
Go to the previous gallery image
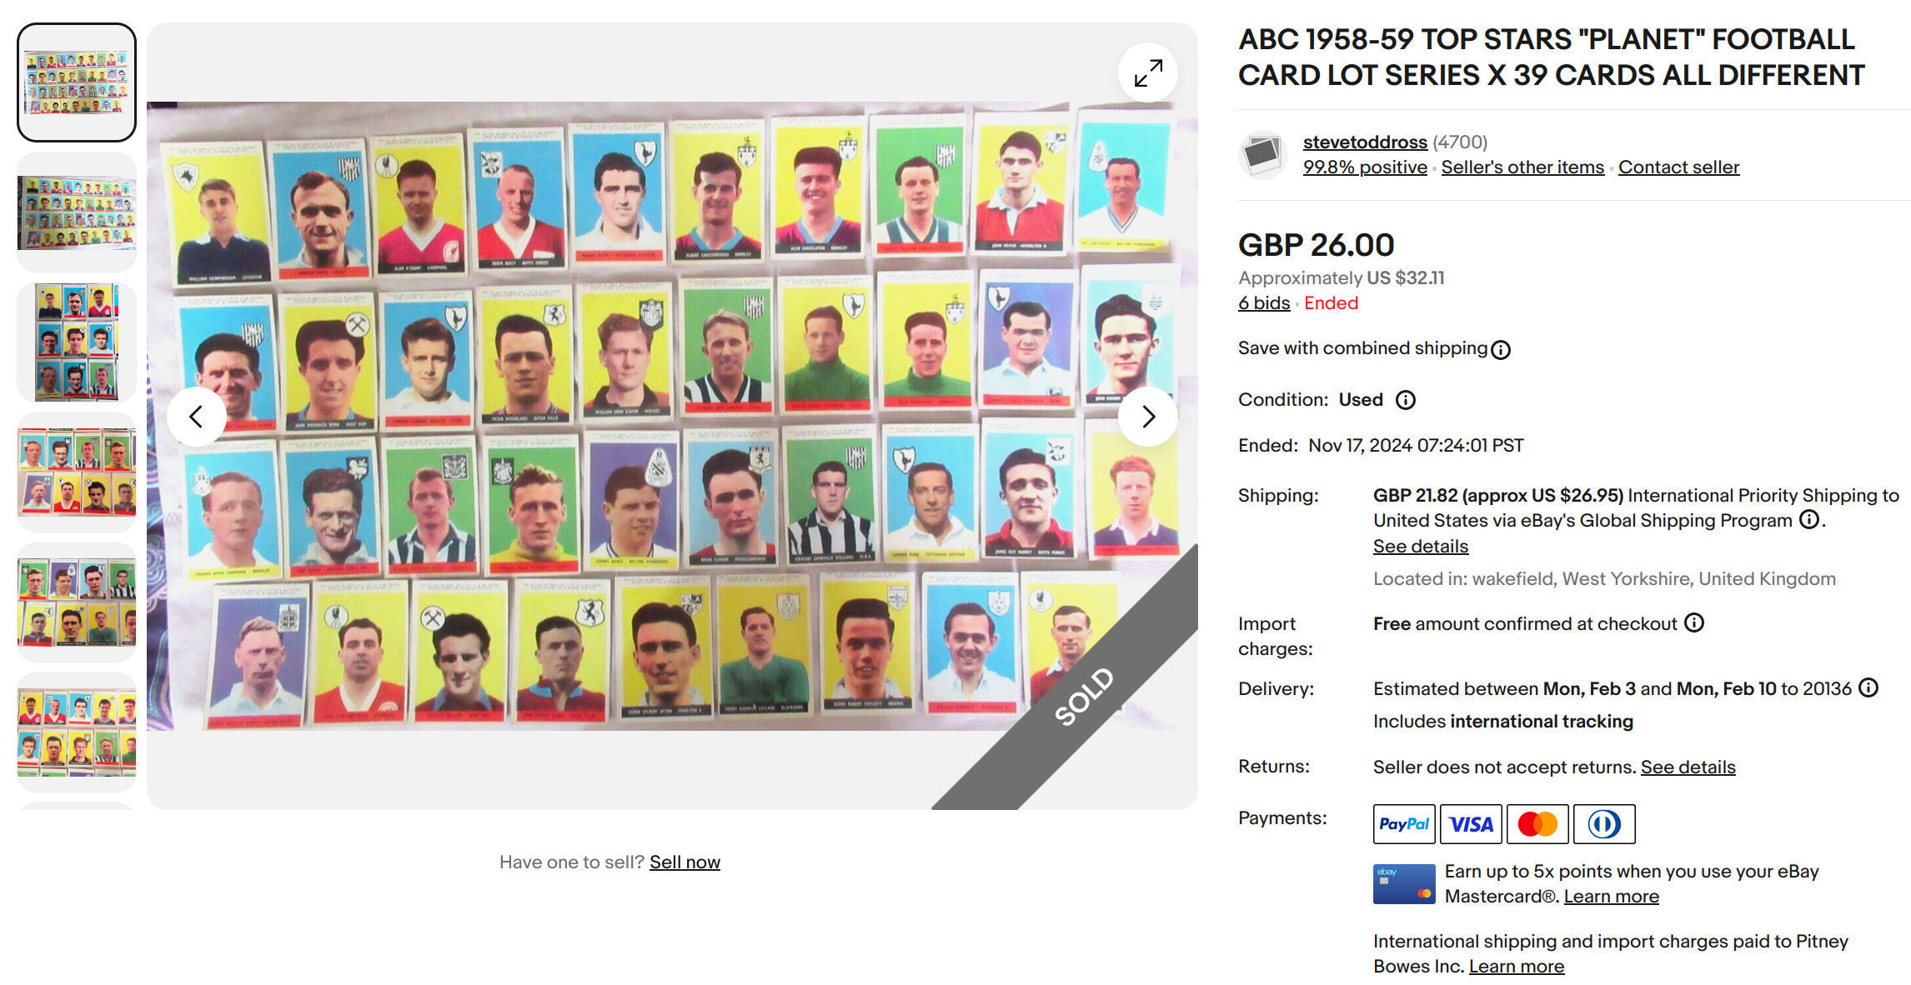[x=197, y=417]
